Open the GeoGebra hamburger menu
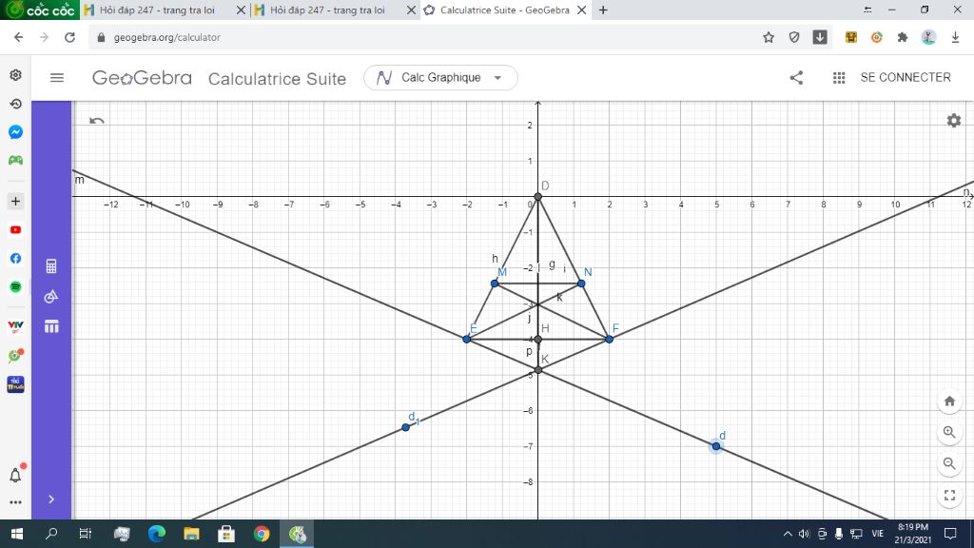 coord(57,78)
